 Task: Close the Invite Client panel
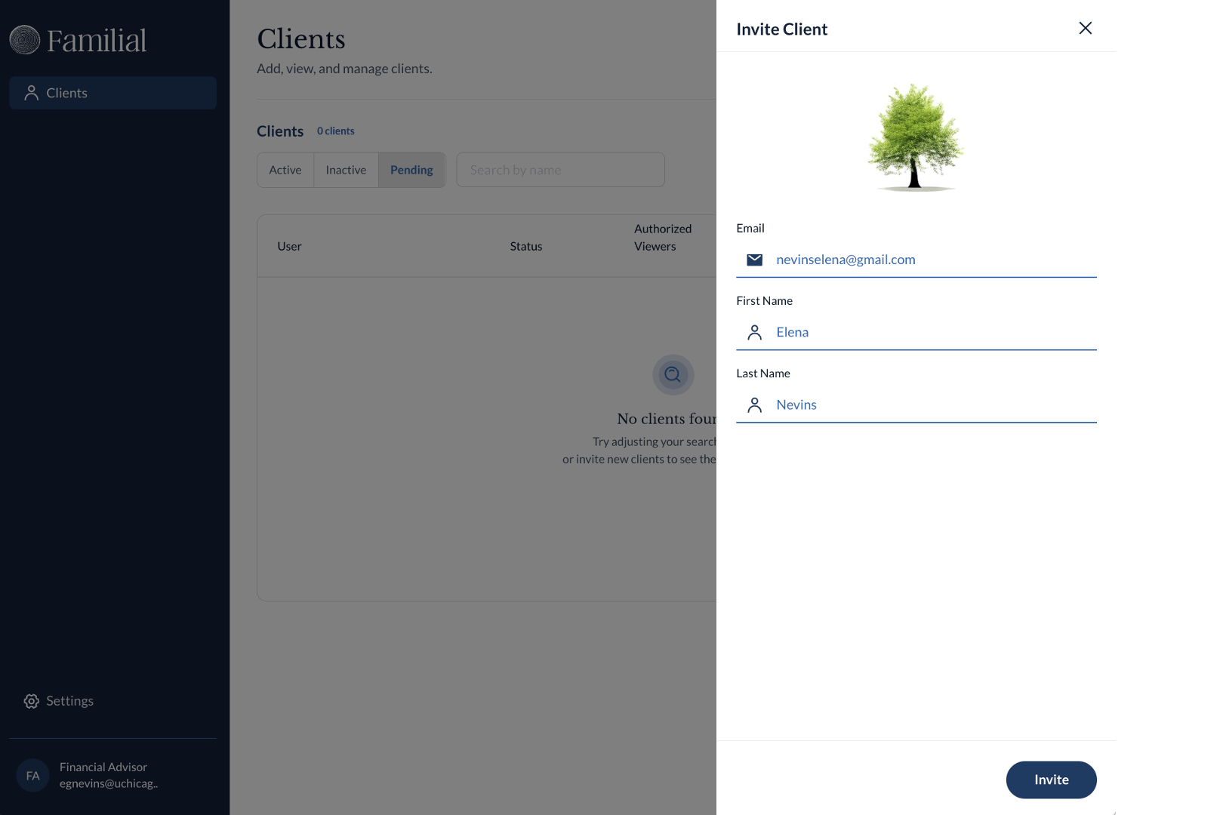pos(1085,28)
